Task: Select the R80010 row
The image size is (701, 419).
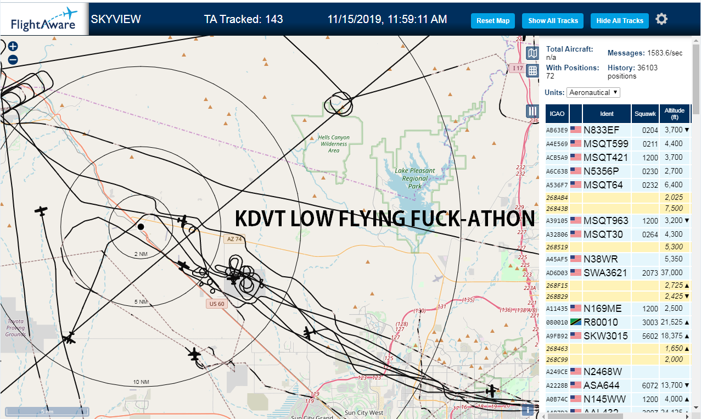Action: click(x=618, y=322)
